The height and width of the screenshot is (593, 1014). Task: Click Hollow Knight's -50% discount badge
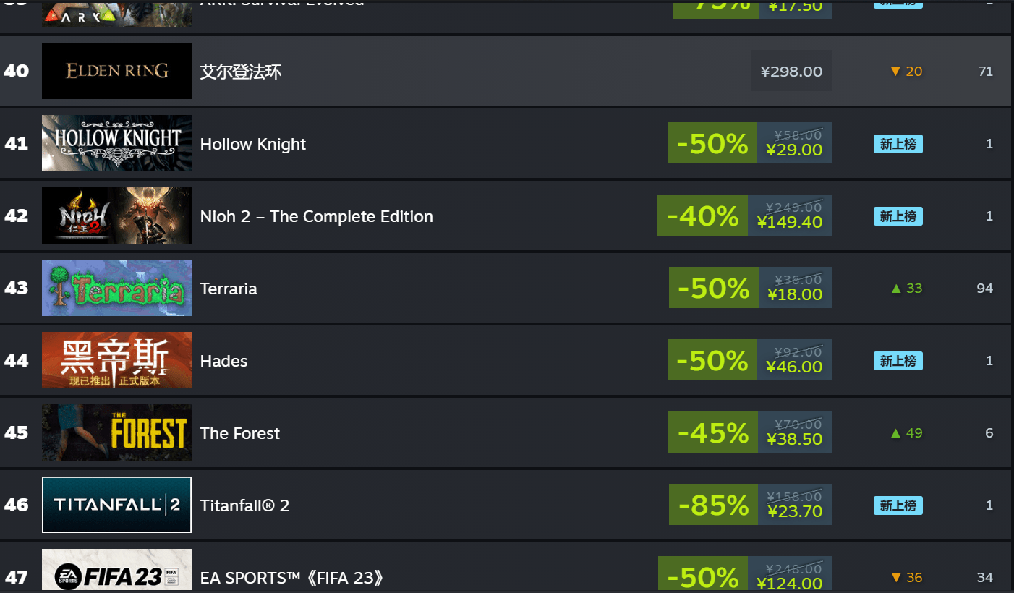pos(712,143)
